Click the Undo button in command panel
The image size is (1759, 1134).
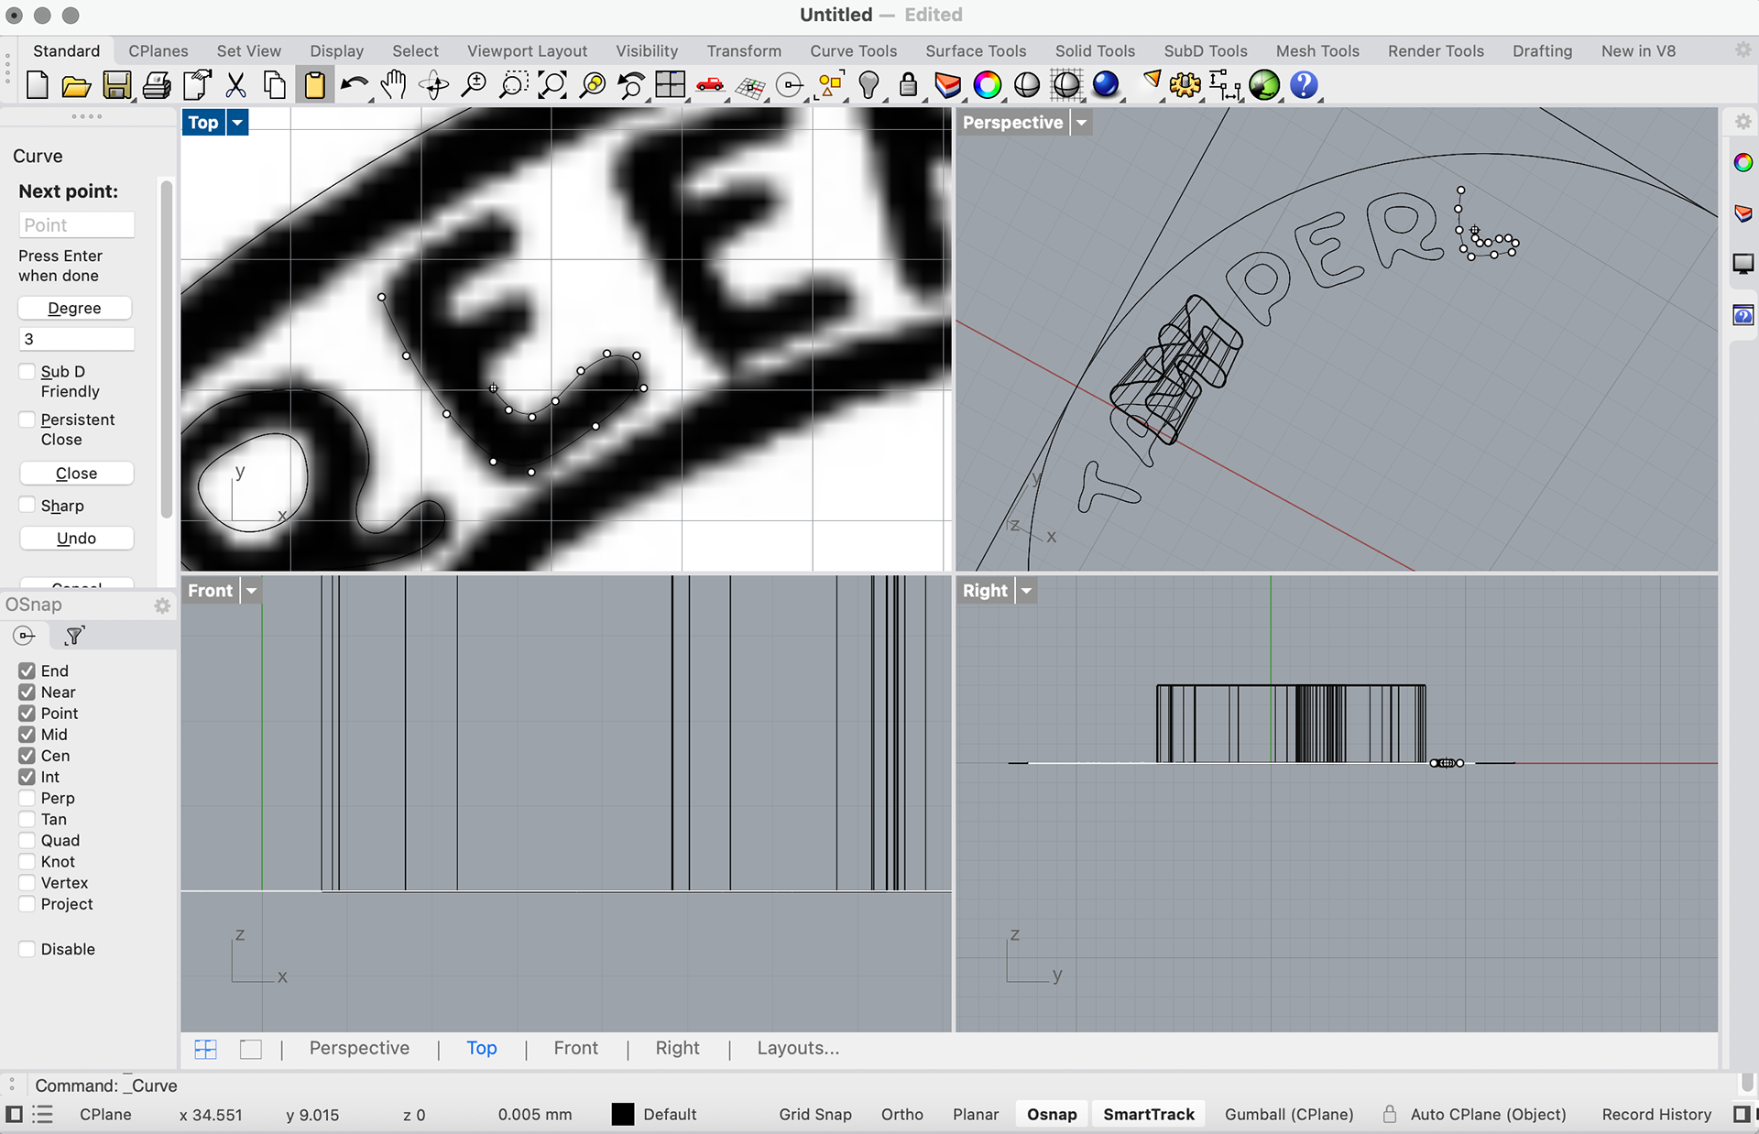coord(75,538)
